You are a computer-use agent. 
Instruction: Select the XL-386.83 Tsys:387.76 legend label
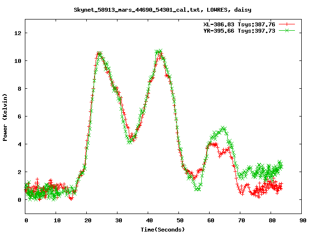coord(239,24)
